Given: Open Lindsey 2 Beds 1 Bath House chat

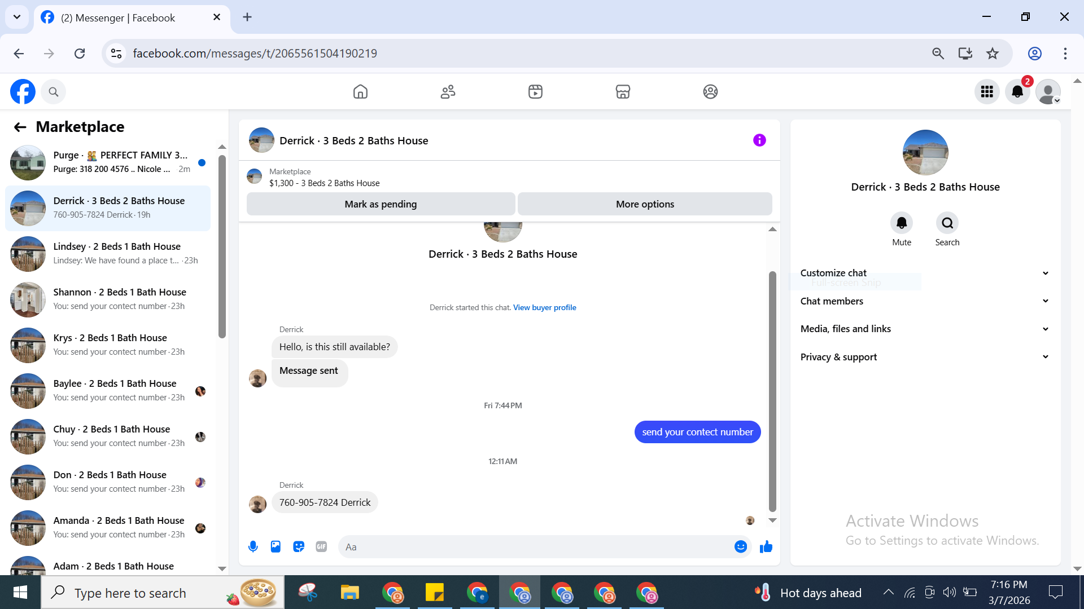Looking at the screenshot, I should [x=108, y=254].
